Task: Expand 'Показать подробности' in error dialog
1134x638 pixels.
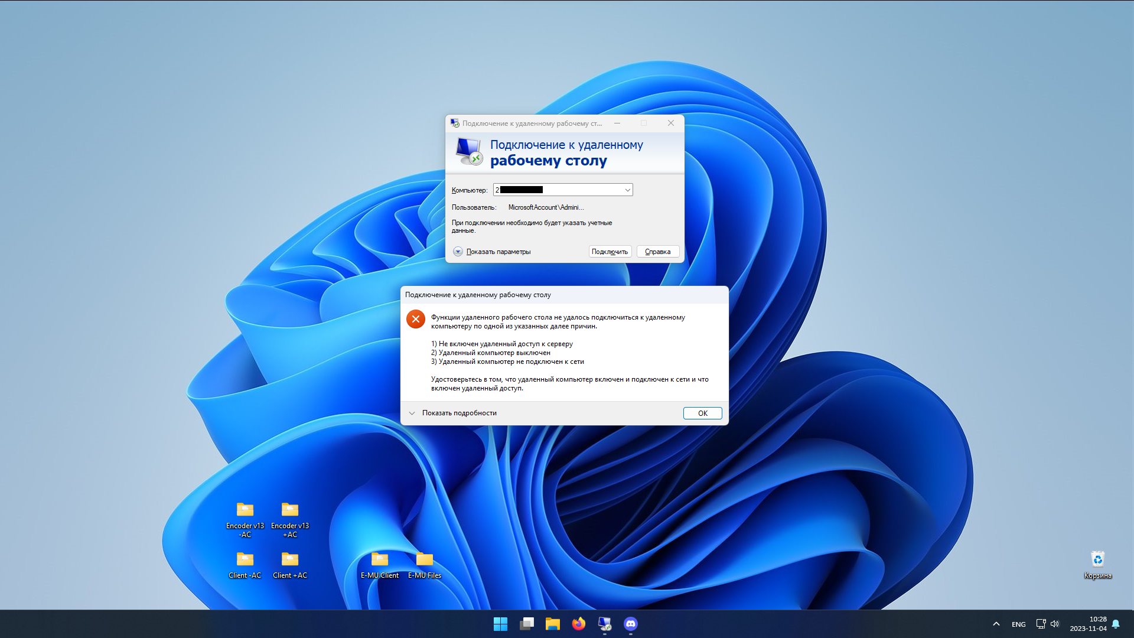Action: (x=453, y=413)
